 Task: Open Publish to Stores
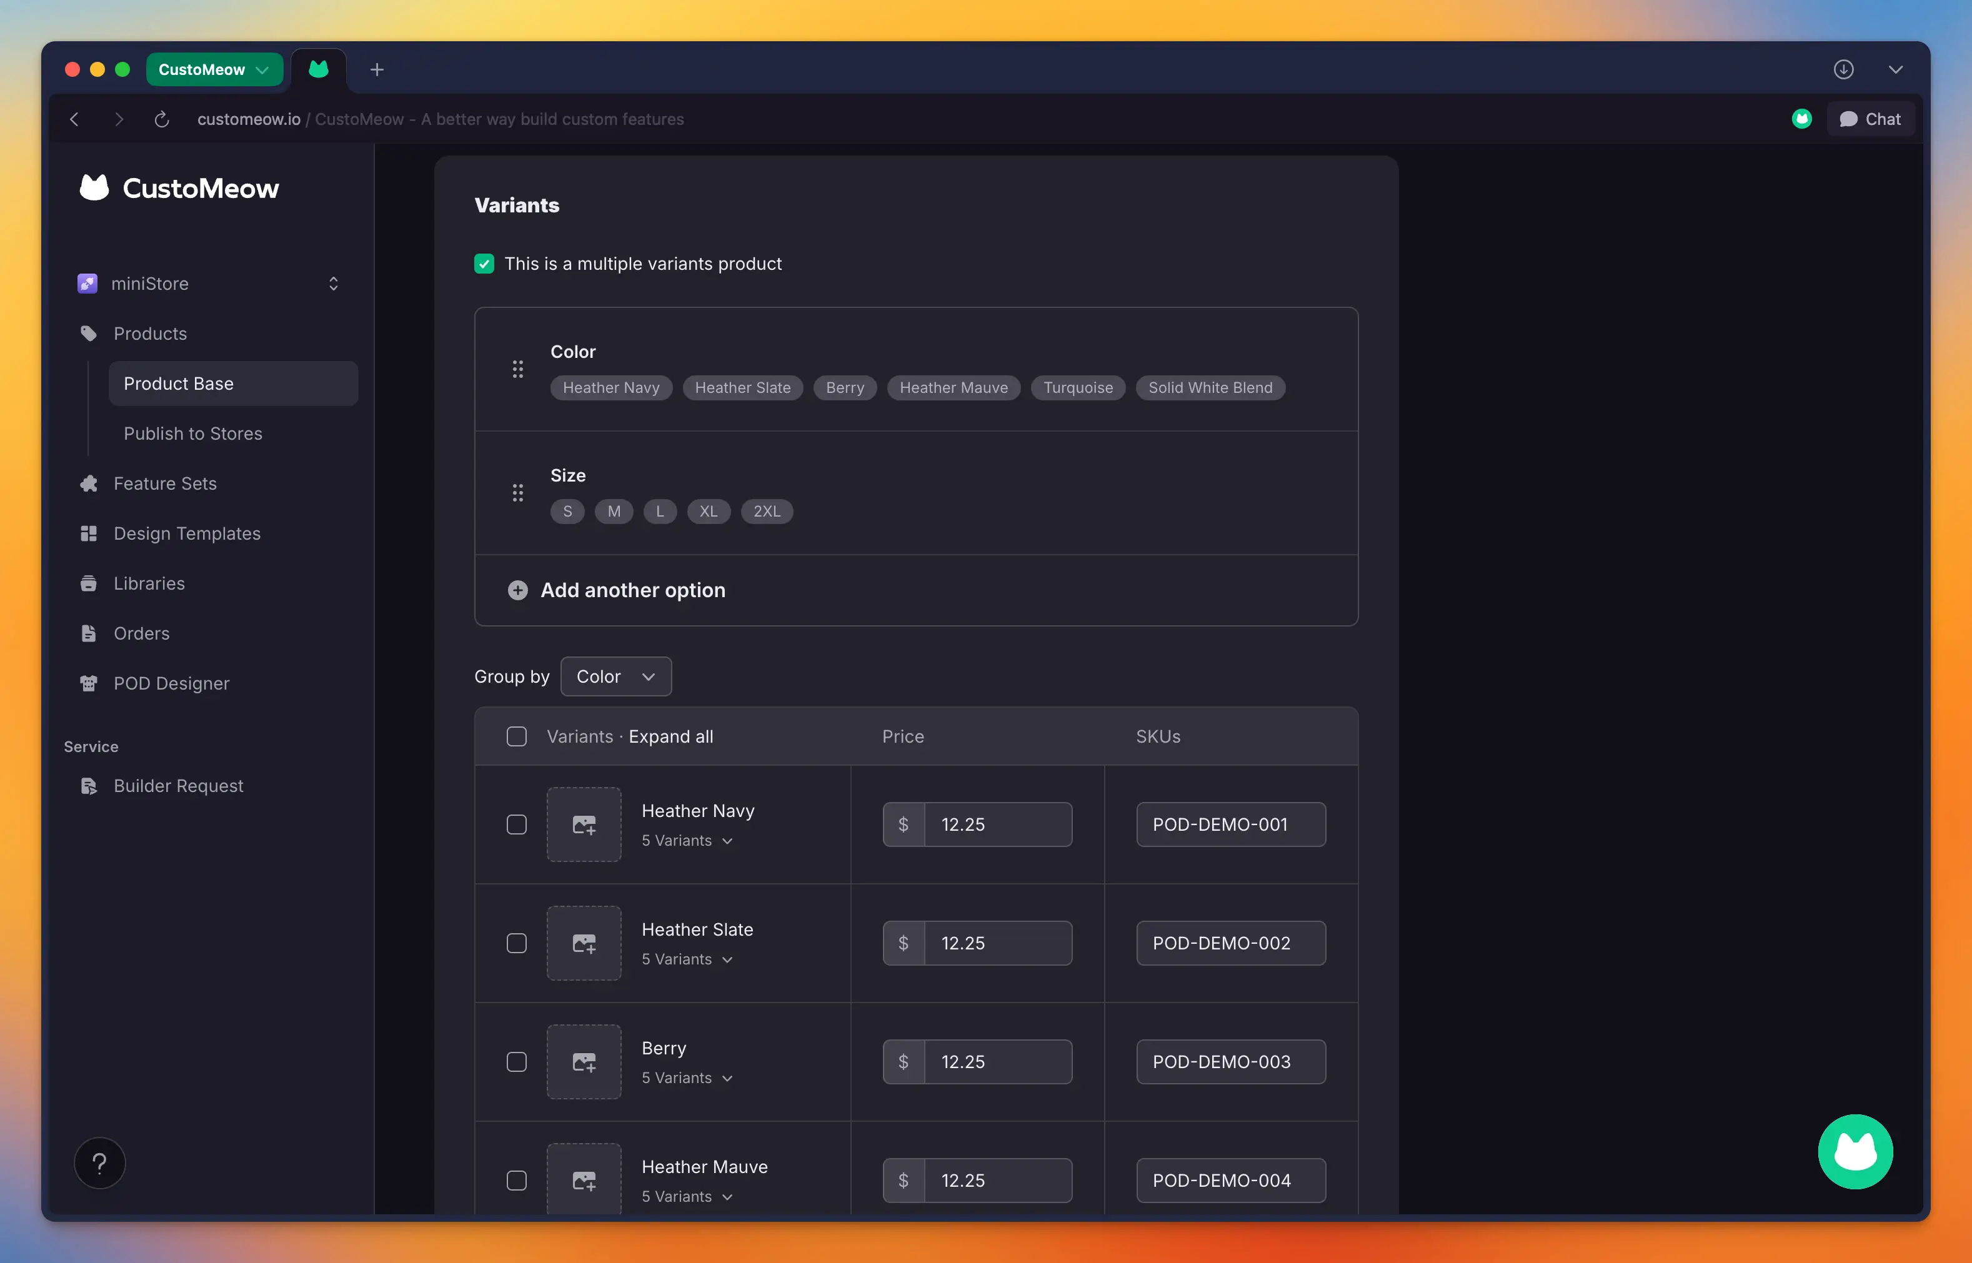[x=193, y=434]
